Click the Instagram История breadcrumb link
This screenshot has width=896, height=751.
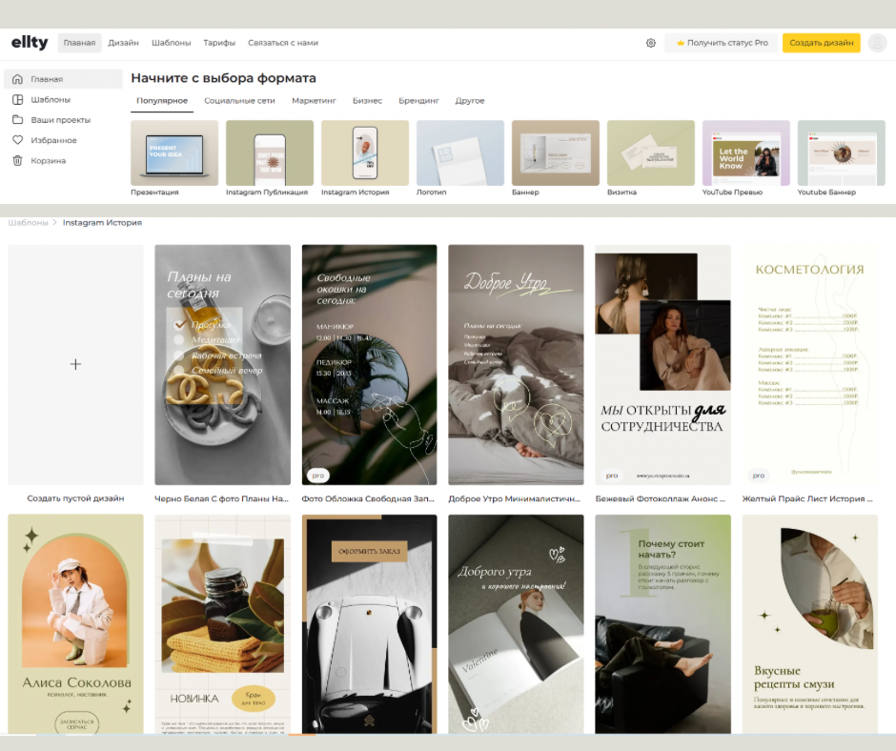[x=102, y=222]
